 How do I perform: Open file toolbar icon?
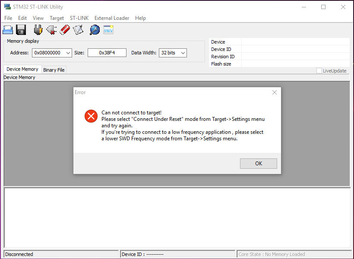tap(8, 30)
